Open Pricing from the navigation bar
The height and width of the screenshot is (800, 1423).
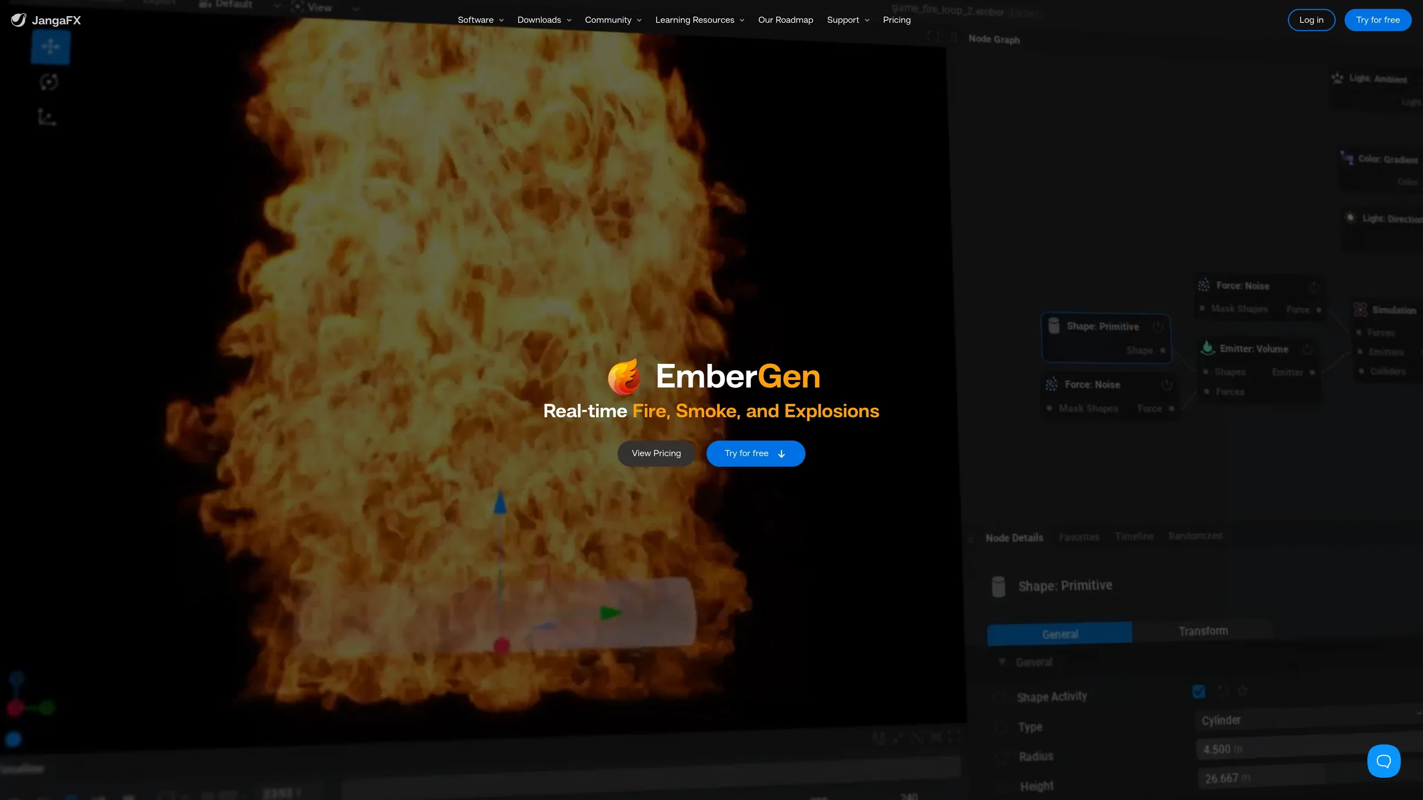[897, 20]
